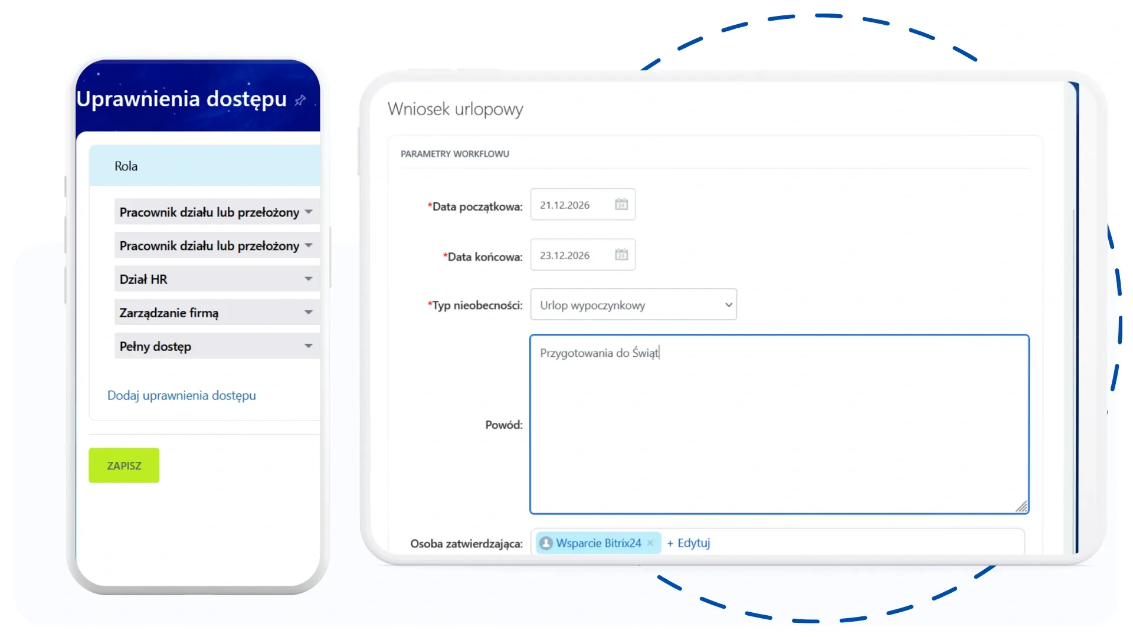Click the + Edytuj link
Viewport: 1133px width, 637px height.
689,543
